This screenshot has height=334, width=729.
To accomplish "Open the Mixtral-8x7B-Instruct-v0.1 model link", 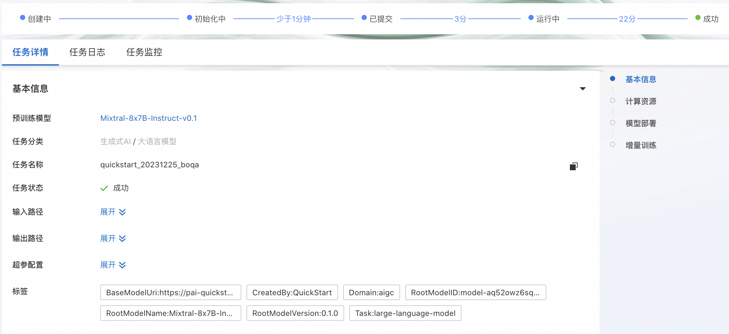I will tap(148, 118).
